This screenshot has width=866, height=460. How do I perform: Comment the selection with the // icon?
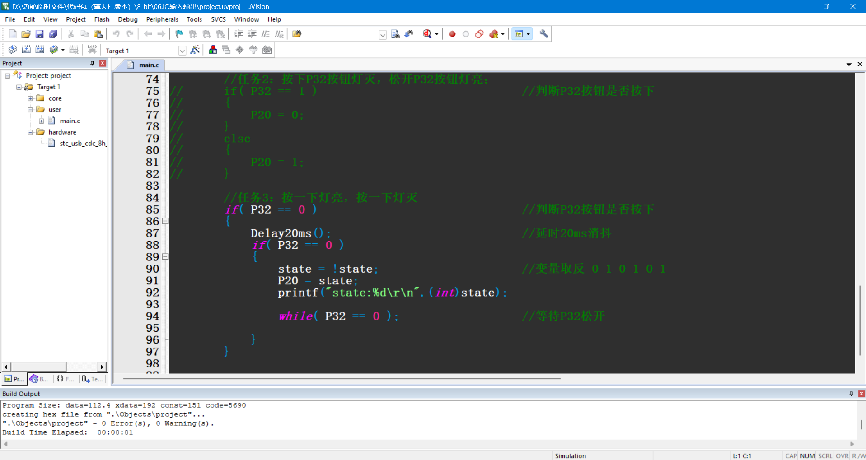tap(266, 34)
